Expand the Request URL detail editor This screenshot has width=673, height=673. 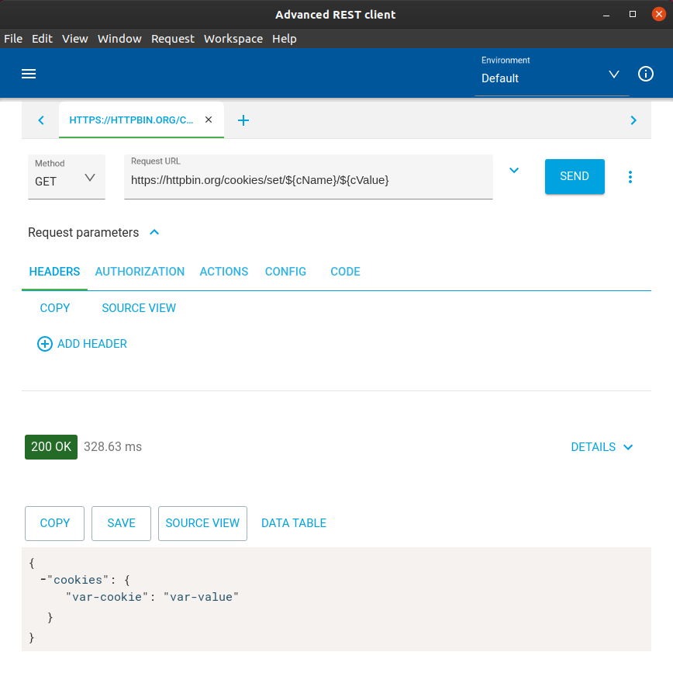(514, 170)
